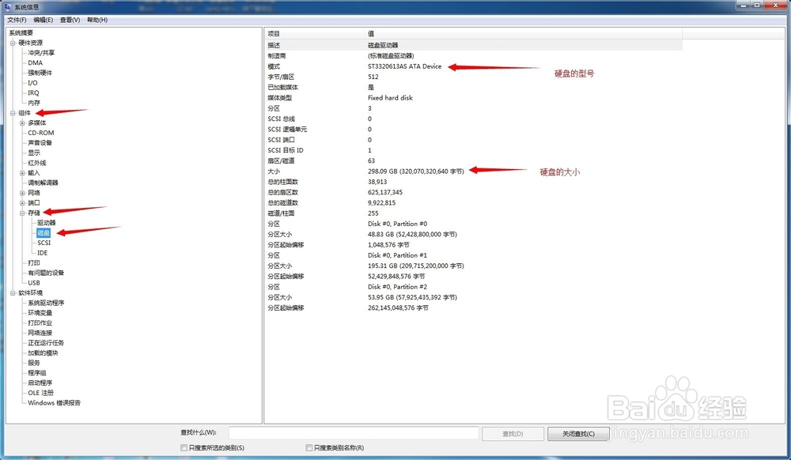Collapse the 存储 tree node

[x=22, y=213]
